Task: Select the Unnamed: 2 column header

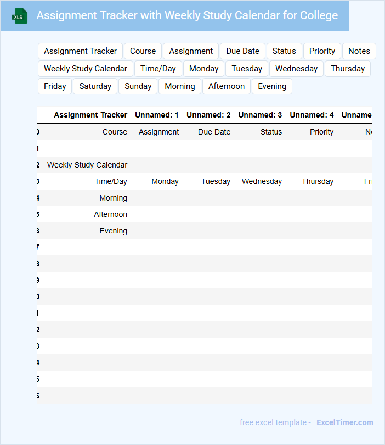Action: coord(208,115)
